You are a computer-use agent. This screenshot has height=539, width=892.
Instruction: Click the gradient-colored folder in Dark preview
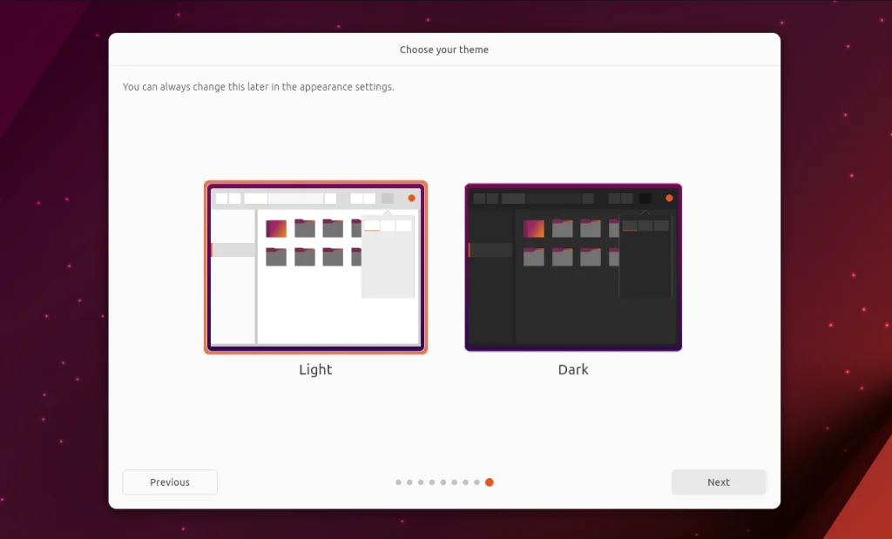click(x=534, y=227)
